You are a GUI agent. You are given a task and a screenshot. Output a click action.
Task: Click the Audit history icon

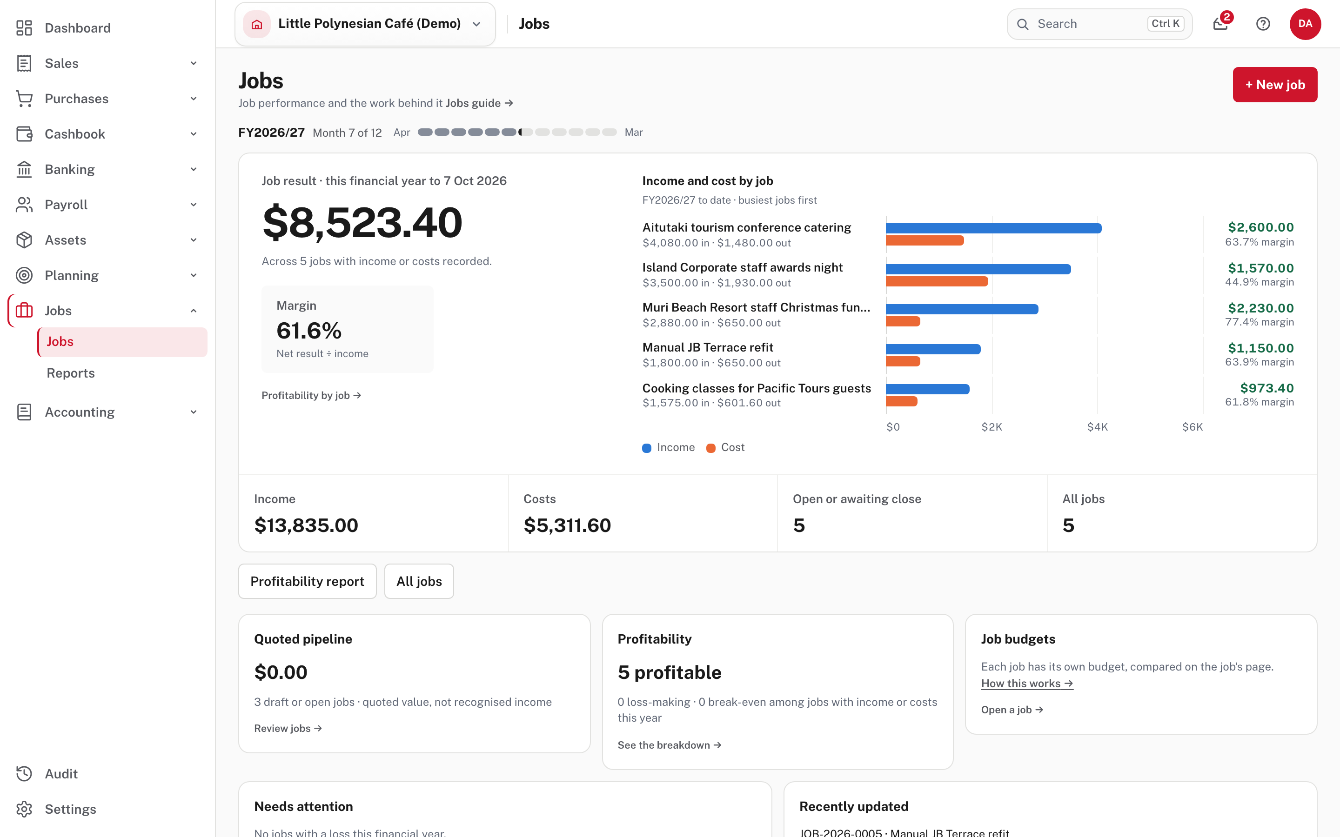click(x=24, y=773)
